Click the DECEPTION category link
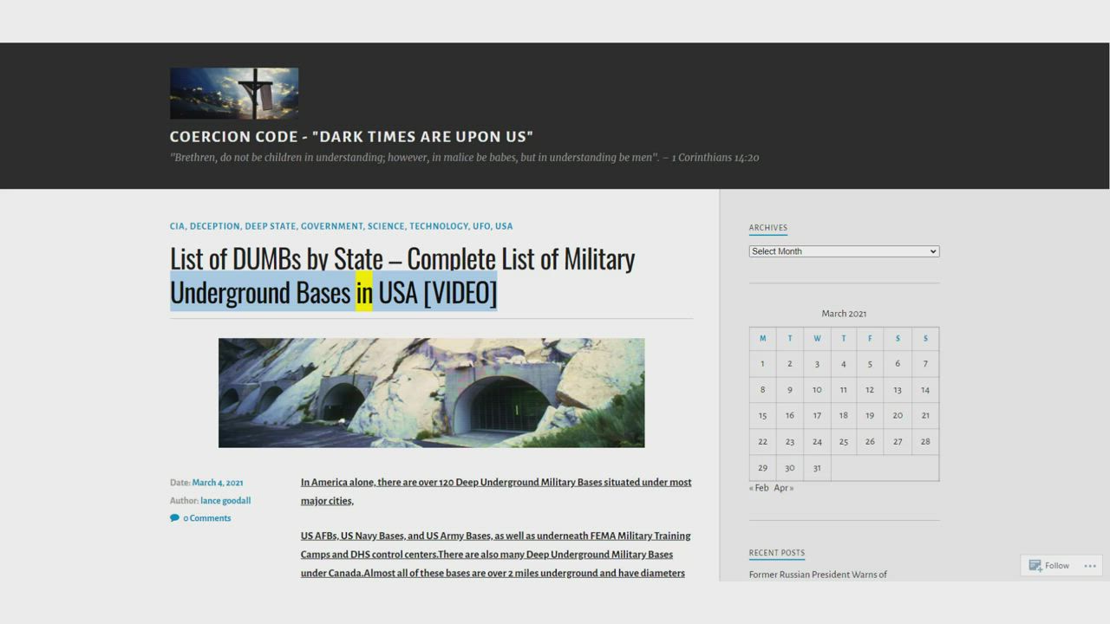 point(214,226)
